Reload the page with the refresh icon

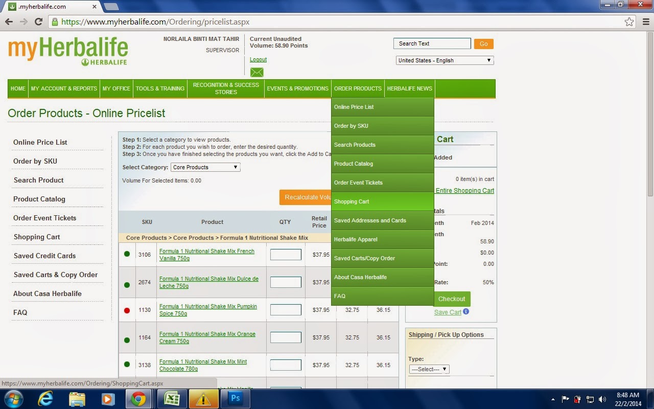tap(39, 22)
